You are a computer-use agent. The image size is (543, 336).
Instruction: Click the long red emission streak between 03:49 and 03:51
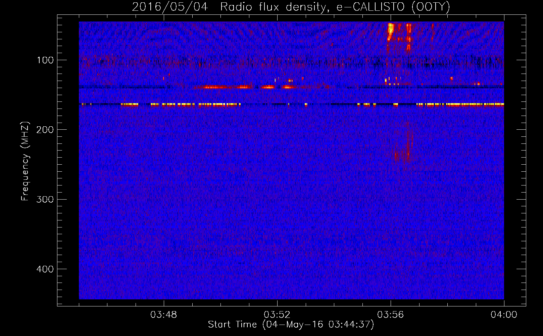(223, 87)
